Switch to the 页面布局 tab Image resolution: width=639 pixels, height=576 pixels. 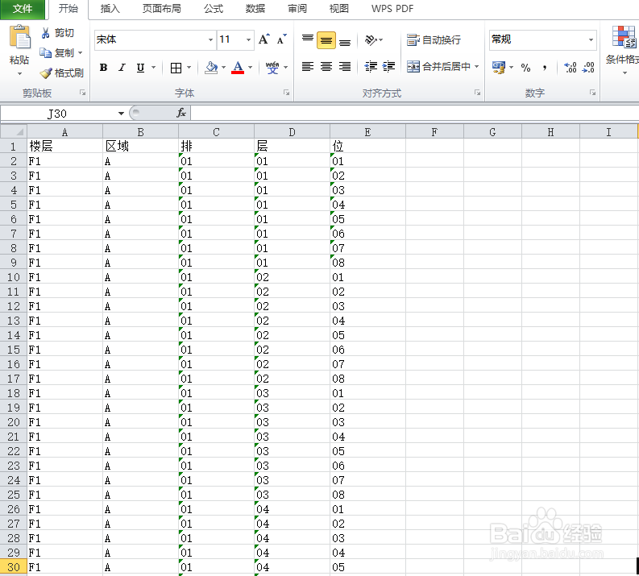tap(161, 9)
